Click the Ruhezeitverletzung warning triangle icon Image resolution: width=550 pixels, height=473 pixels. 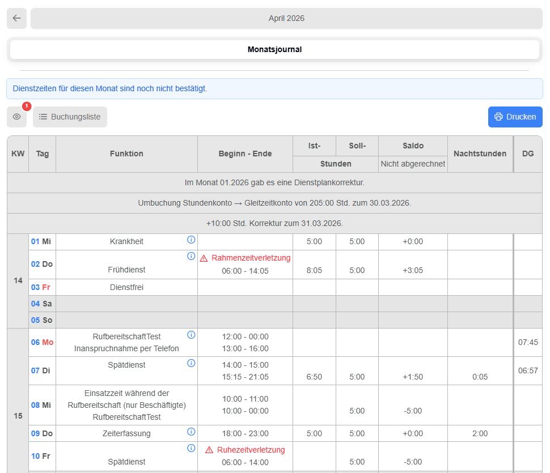(x=209, y=450)
